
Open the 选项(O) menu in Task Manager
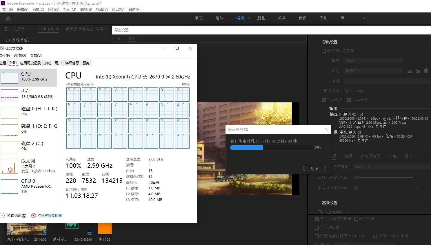click(20, 56)
